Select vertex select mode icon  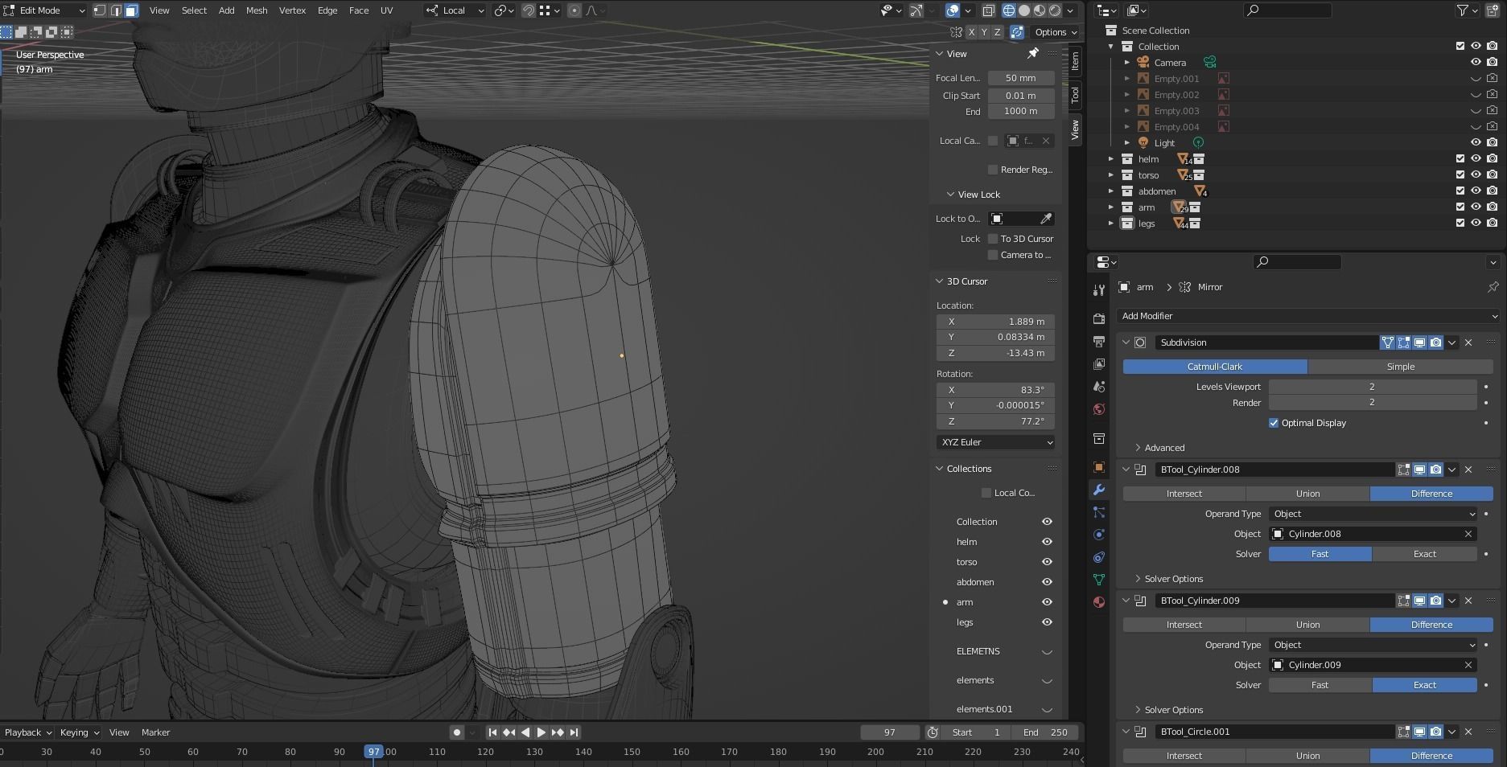pyautogui.click(x=100, y=10)
